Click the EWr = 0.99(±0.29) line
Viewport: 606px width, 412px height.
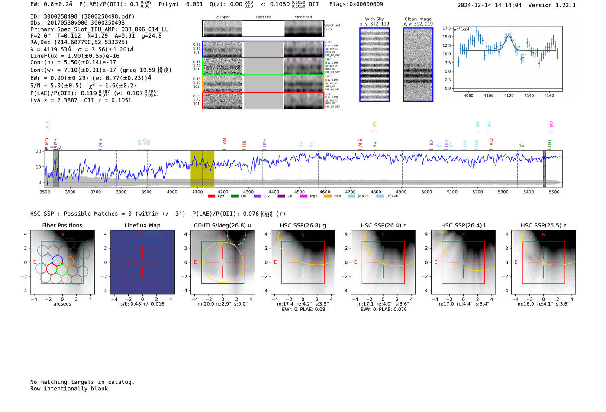point(91,78)
